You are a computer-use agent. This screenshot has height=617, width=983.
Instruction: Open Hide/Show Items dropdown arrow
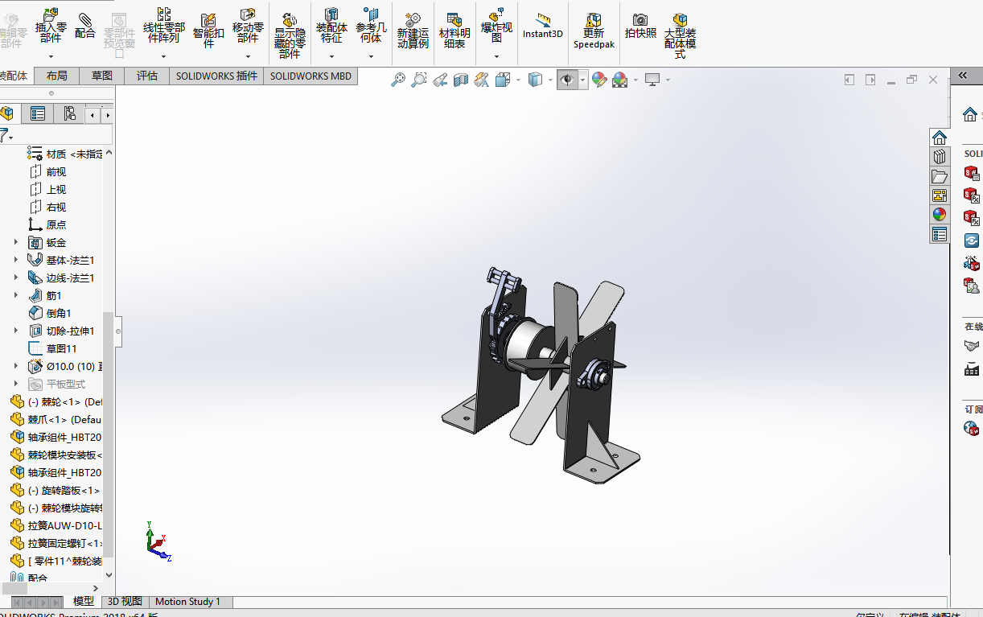[x=583, y=80]
